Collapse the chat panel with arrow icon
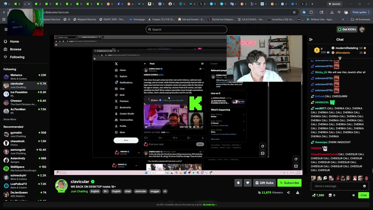 click(x=311, y=39)
